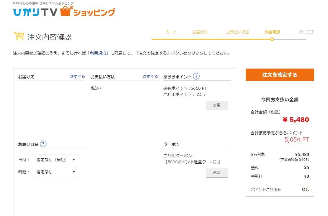Click the ¥5,480 total amount
This screenshot has width=328, height=216.
coord(296,120)
